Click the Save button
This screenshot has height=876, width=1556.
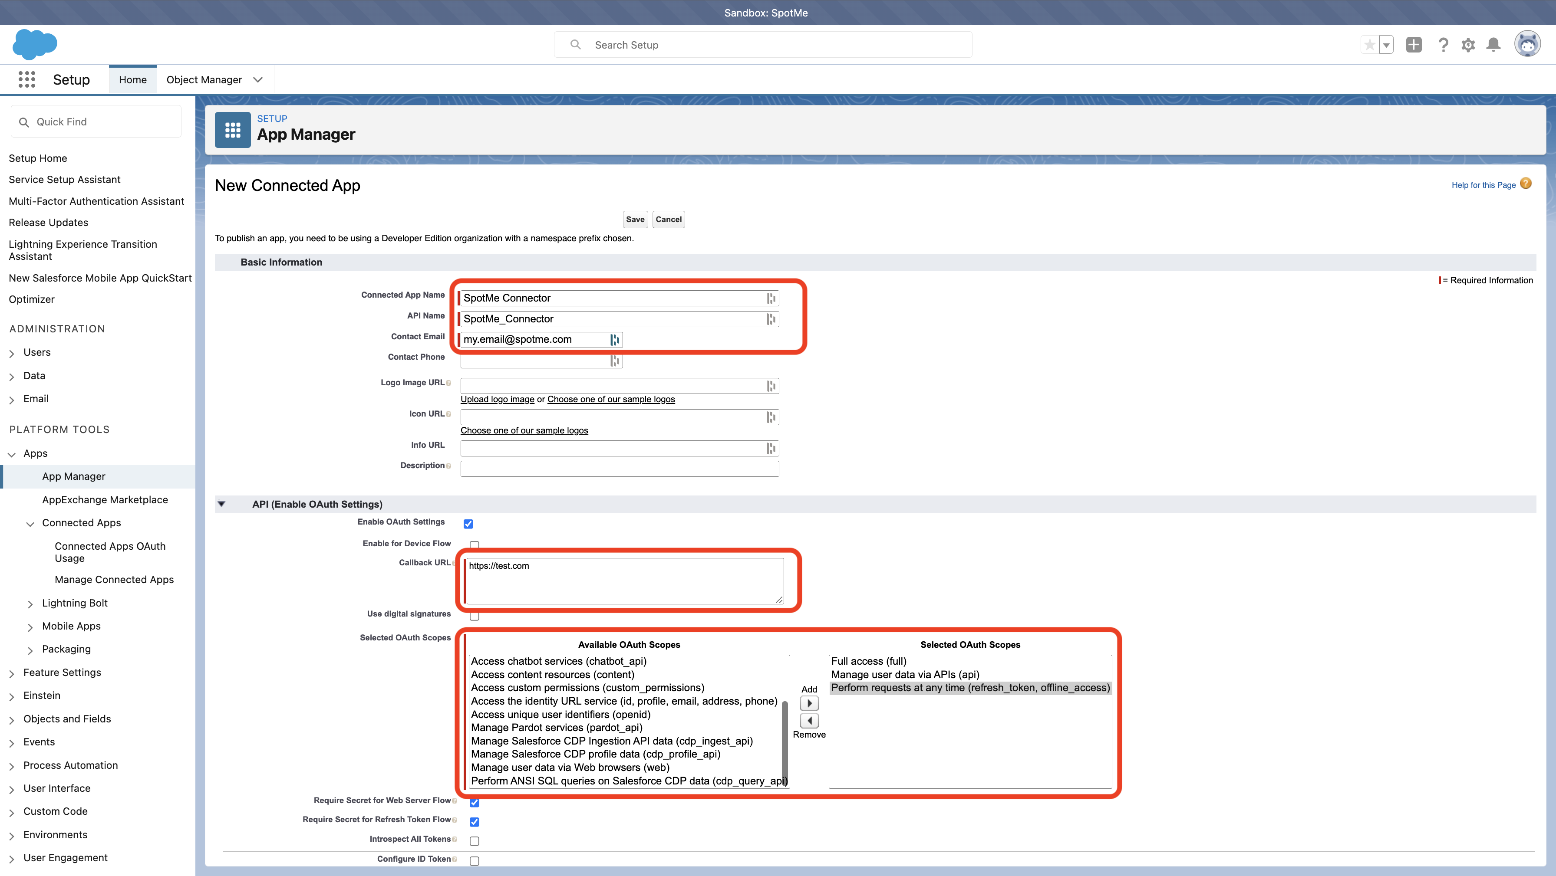635,219
